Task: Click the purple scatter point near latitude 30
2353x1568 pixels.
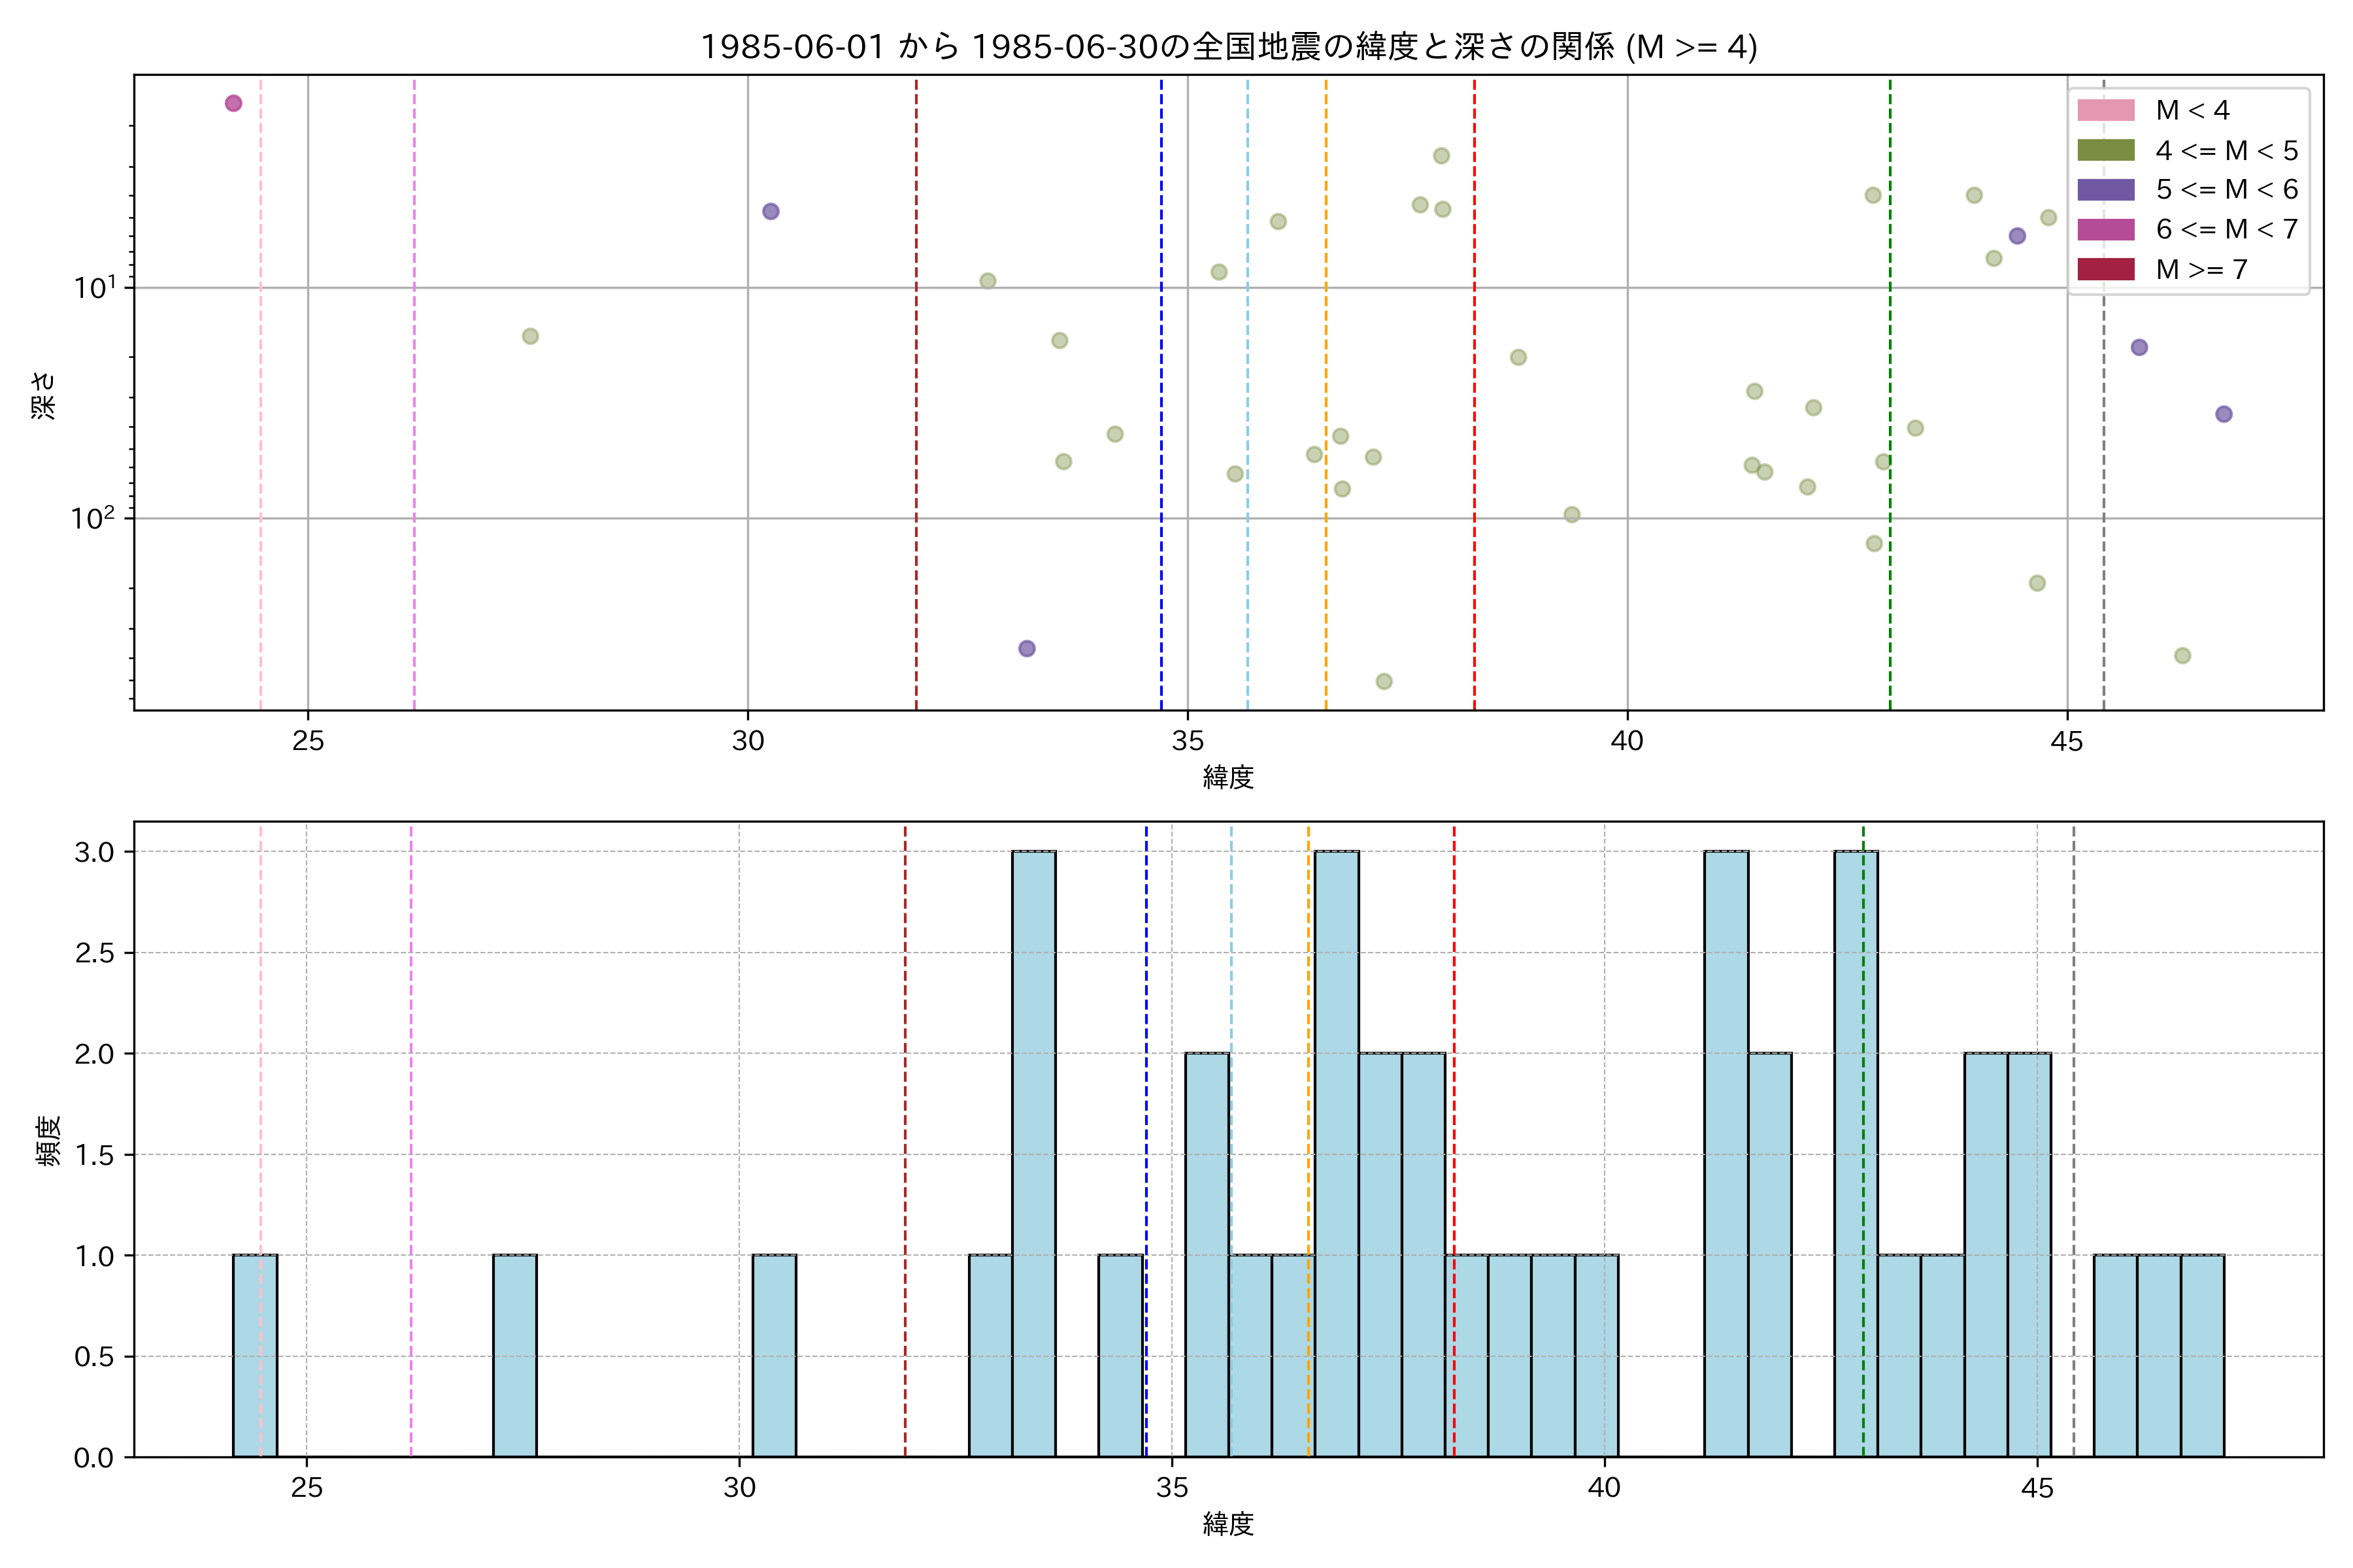Action: [771, 211]
